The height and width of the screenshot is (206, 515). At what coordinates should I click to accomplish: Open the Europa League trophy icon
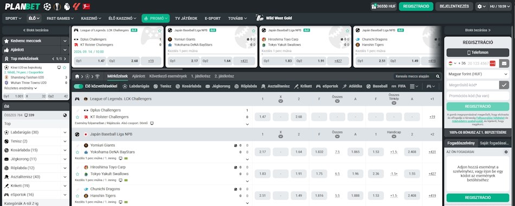[57, 7]
